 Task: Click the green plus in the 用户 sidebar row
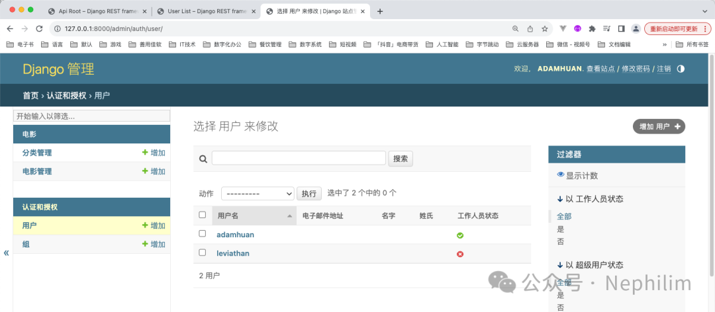(x=145, y=225)
